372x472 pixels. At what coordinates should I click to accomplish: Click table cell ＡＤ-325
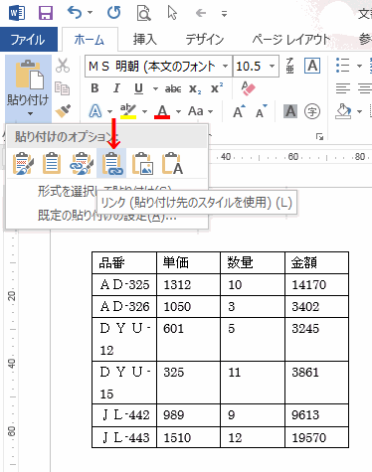click(x=124, y=285)
